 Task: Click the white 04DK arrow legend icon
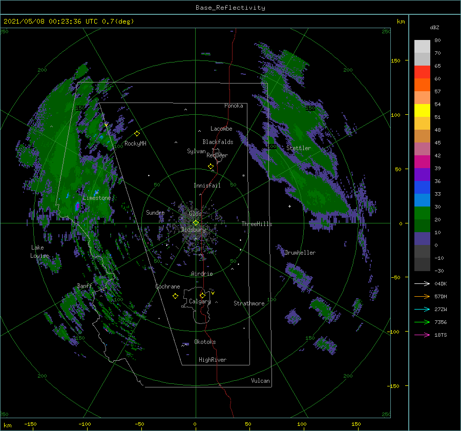point(422,283)
